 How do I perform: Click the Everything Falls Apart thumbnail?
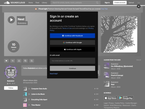[25, 100]
